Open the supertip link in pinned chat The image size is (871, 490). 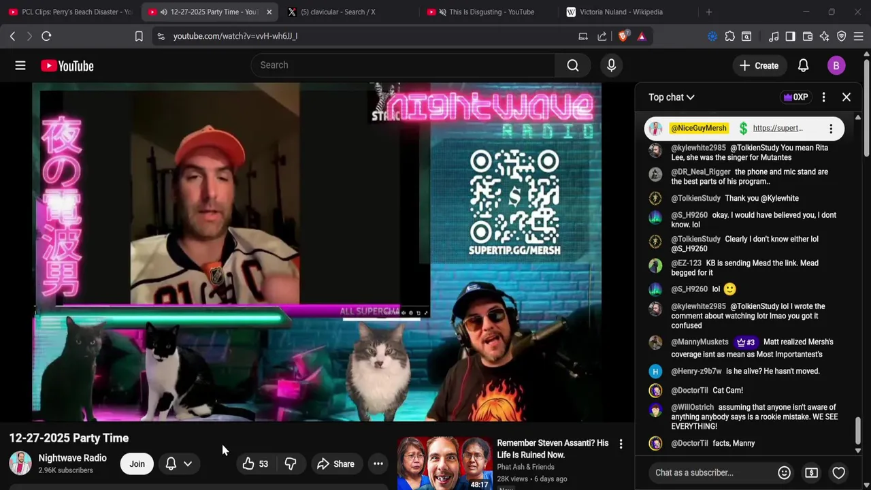[x=777, y=128]
